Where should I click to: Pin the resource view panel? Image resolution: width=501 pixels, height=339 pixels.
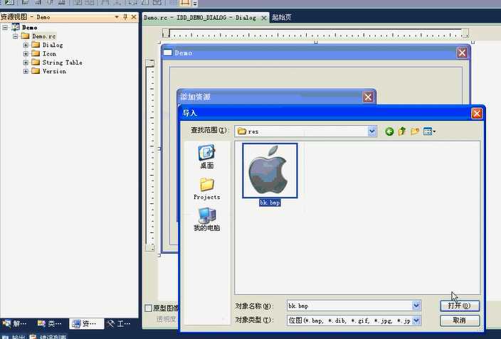tap(125, 17)
